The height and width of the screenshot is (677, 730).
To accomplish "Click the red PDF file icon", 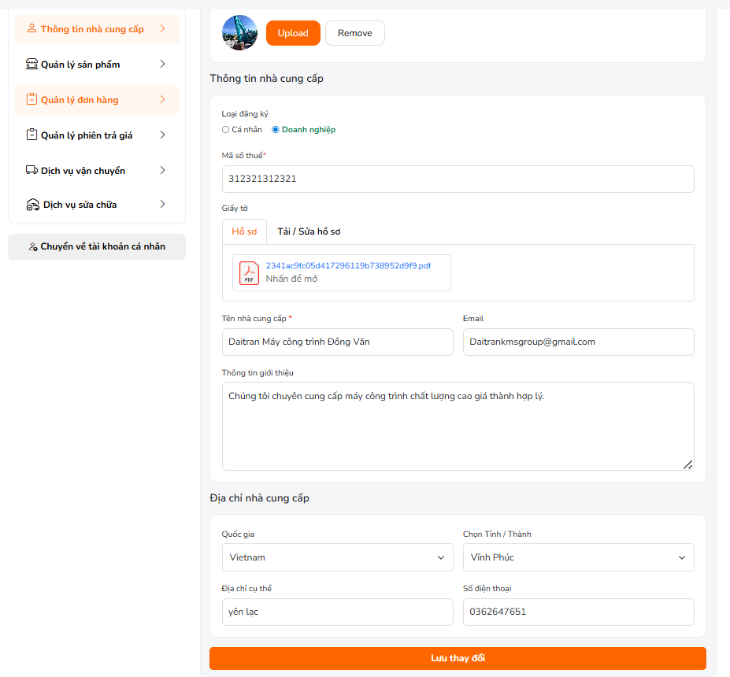I will tap(250, 273).
